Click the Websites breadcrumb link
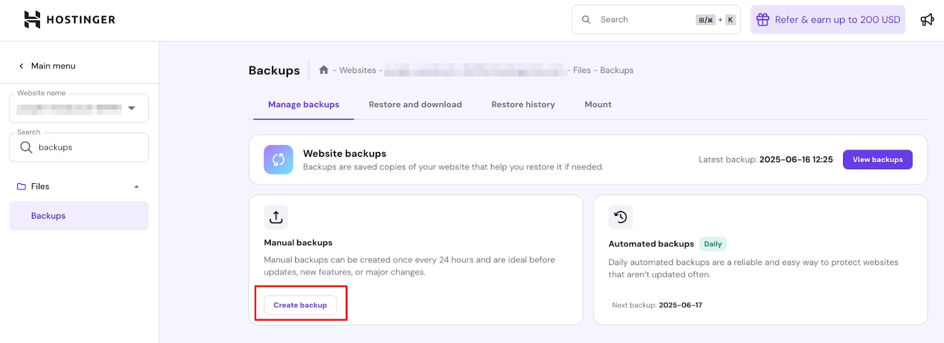This screenshot has height=343, width=944. pyautogui.click(x=358, y=70)
